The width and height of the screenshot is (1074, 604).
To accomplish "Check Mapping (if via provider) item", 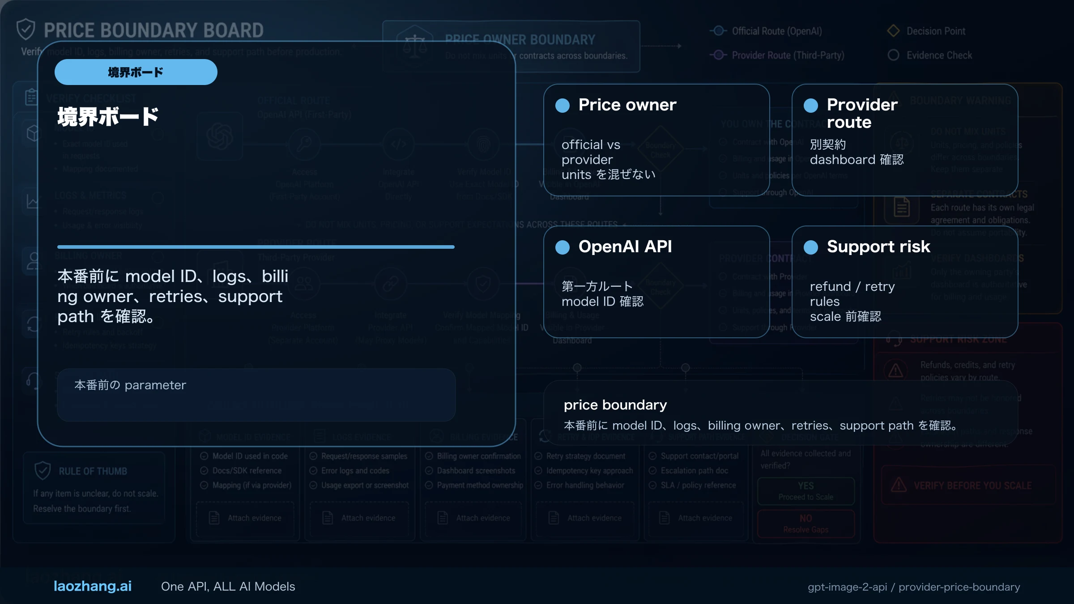I will pyautogui.click(x=204, y=485).
